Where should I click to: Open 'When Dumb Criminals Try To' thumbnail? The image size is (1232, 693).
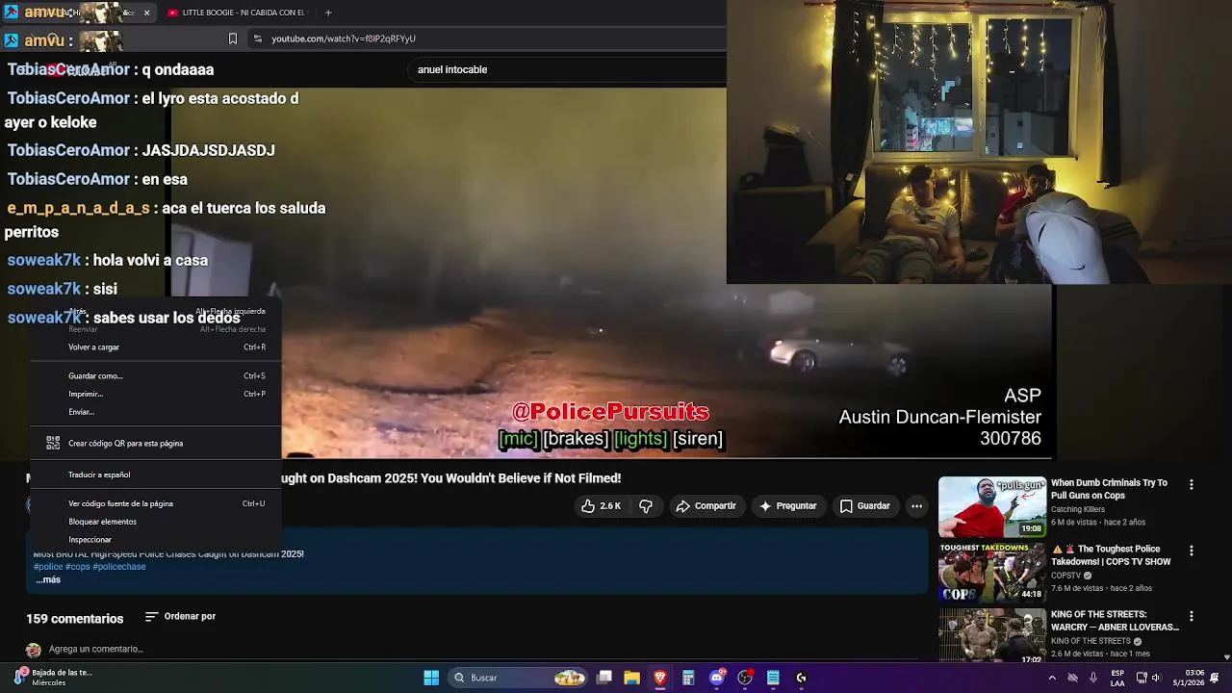[x=992, y=507]
